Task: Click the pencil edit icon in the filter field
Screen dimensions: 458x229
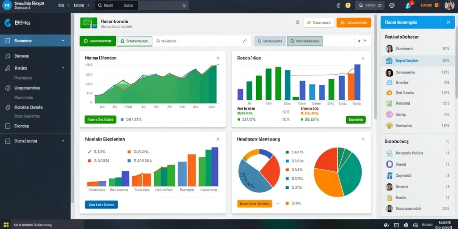Action: pos(245,41)
